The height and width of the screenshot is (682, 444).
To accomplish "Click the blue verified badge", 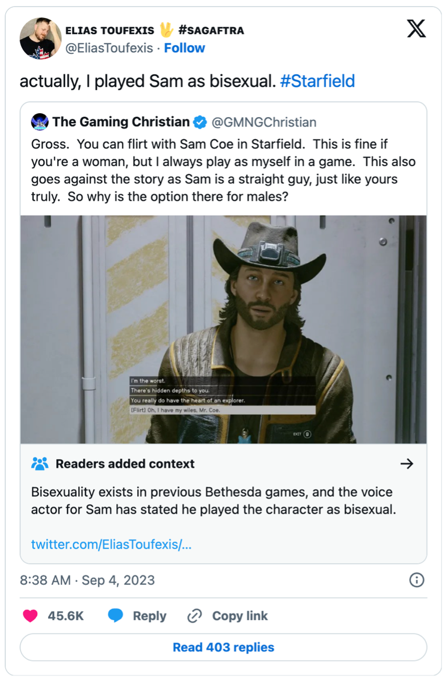I will [x=200, y=122].
